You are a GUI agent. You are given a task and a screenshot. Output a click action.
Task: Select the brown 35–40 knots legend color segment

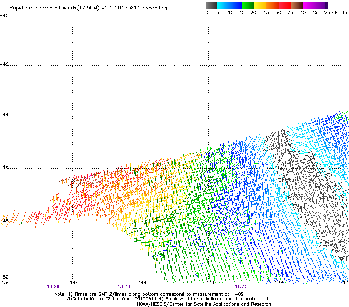297,6
